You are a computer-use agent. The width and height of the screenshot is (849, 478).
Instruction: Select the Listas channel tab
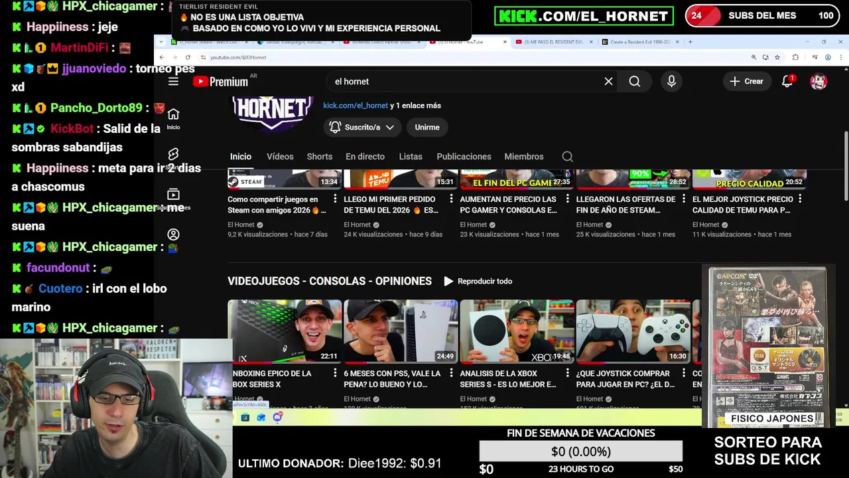tap(411, 157)
